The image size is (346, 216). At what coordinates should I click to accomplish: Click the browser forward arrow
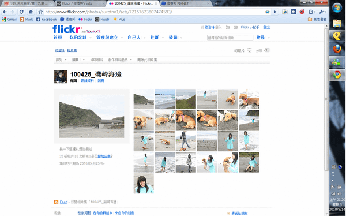[12, 12]
